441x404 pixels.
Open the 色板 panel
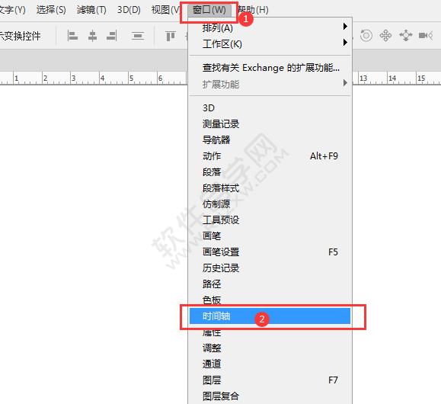[270, 300]
